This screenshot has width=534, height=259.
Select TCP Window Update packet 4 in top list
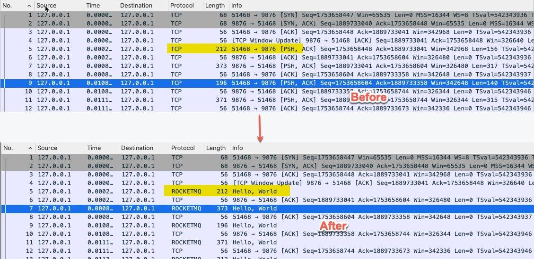(267, 41)
